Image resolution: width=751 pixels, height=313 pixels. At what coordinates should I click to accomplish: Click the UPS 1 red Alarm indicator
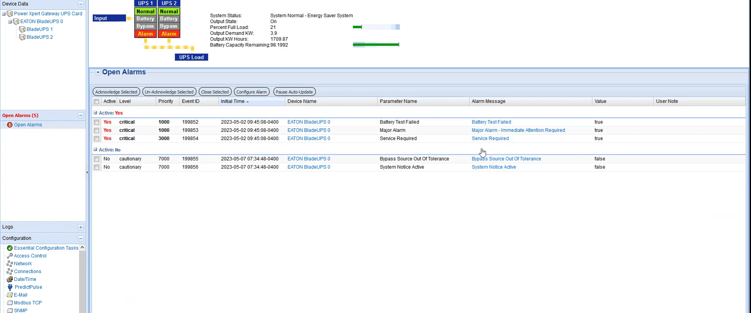tap(146, 34)
